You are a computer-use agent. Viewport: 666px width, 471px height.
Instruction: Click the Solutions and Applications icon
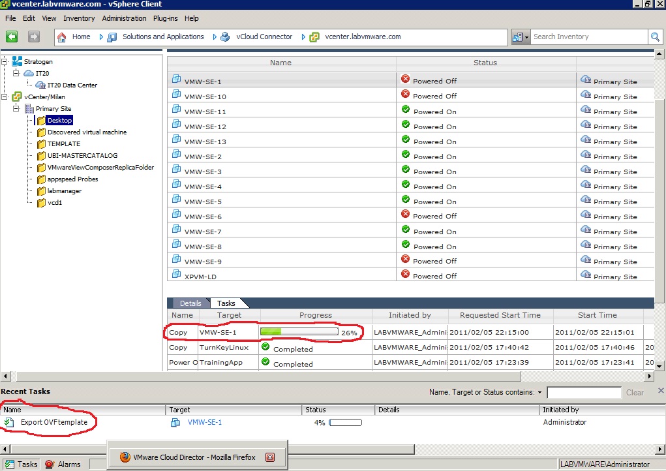click(x=112, y=37)
